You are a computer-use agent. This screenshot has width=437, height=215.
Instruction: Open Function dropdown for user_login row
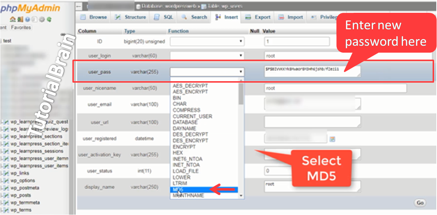[x=207, y=56]
